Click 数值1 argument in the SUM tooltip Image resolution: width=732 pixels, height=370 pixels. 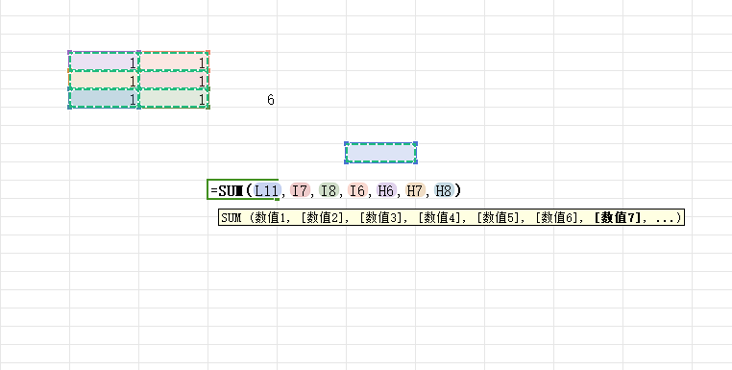tap(270, 217)
